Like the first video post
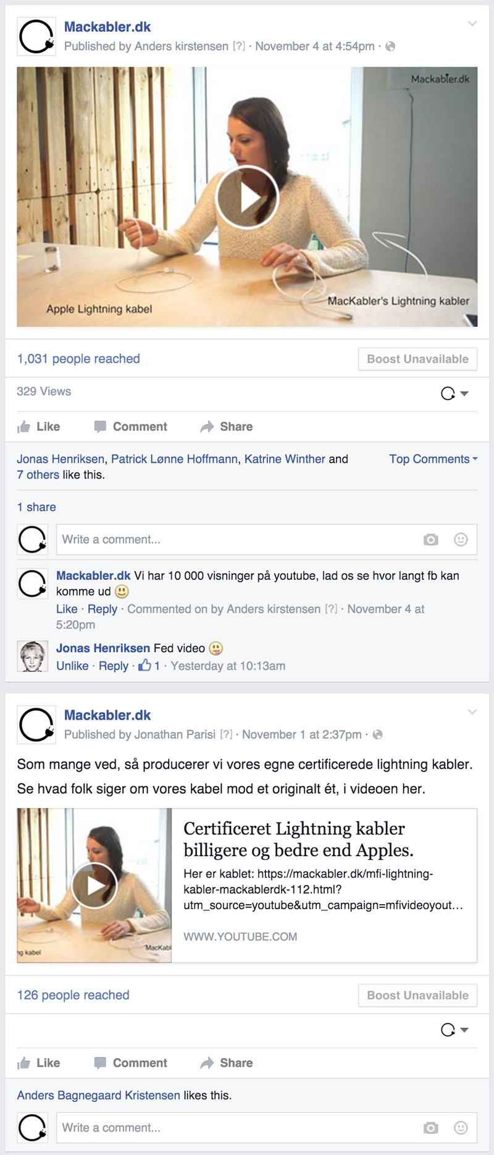Image resolution: width=494 pixels, height=1155 pixels. coord(39,427)
